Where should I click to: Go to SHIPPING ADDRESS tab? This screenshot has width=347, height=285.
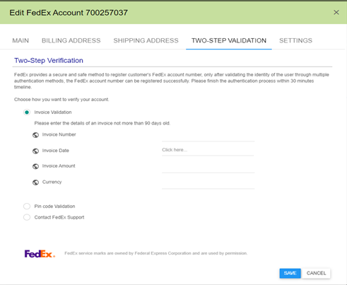[x=146, y=40]
